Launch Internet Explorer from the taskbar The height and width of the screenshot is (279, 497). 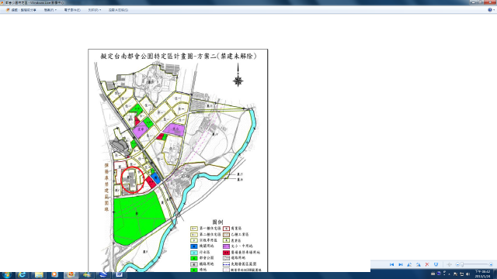pyautogui.click(x=22, y=274)
